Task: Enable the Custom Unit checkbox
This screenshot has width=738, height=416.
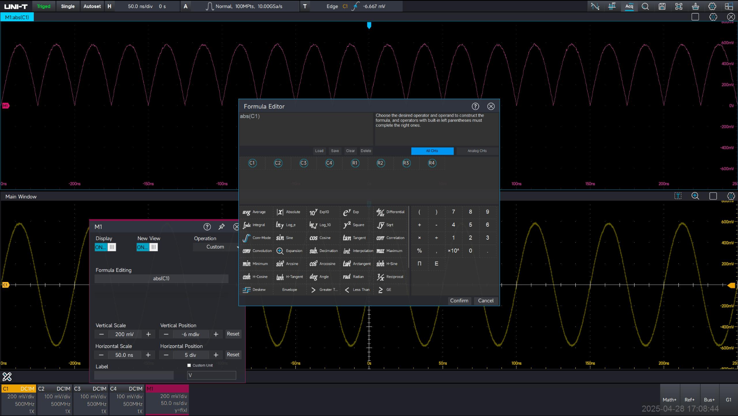Action: click(189, 365)
